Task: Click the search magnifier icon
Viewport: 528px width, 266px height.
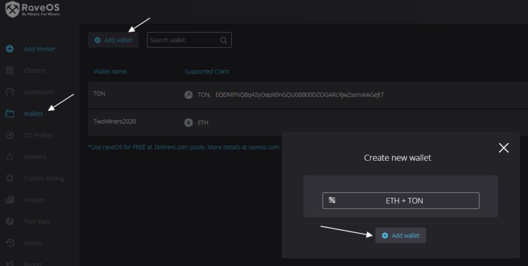Action: [223, 40]
